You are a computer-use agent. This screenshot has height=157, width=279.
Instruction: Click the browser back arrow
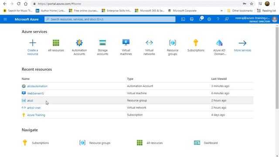(5, 4)
